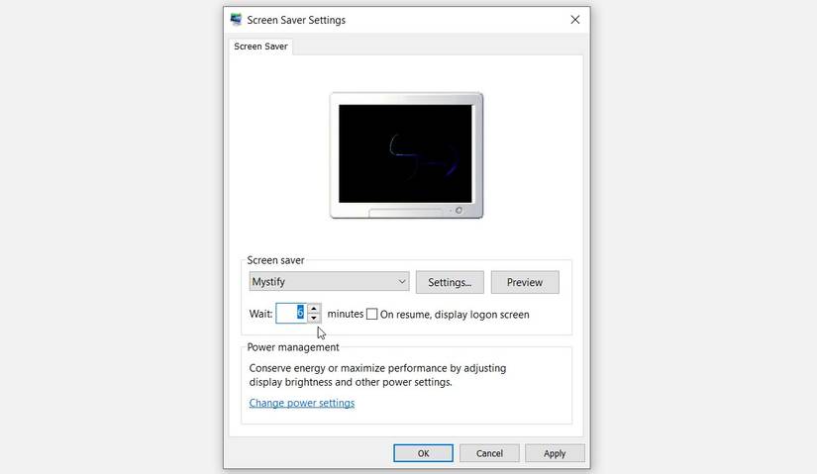Click the Apply button

click(x=555, y=453)
